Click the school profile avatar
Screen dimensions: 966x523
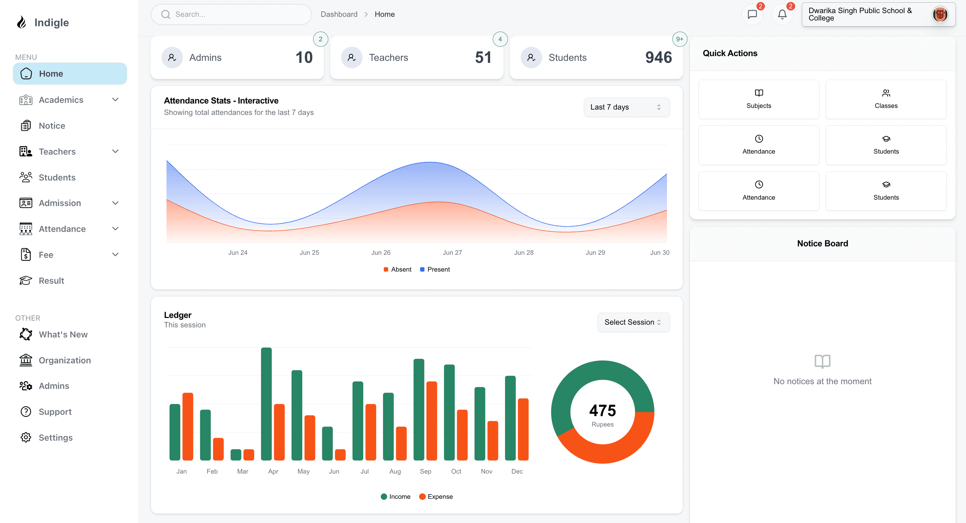point(940,14)
